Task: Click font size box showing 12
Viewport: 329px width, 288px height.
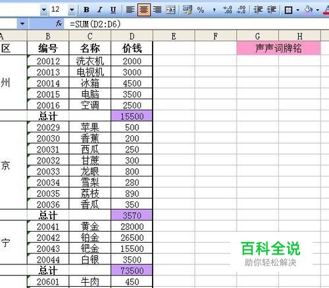Action: (59, 10)
